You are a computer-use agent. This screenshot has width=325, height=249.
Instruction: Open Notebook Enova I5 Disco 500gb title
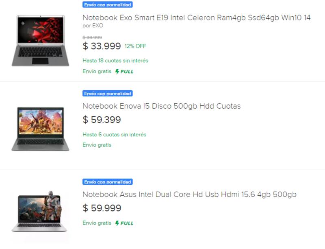(161, 106)
